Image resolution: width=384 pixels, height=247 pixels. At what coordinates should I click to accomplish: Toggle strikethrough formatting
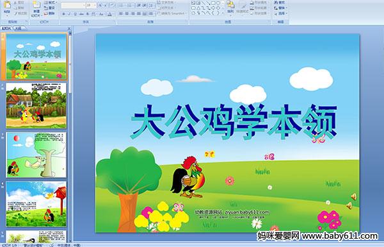(81, 14)
